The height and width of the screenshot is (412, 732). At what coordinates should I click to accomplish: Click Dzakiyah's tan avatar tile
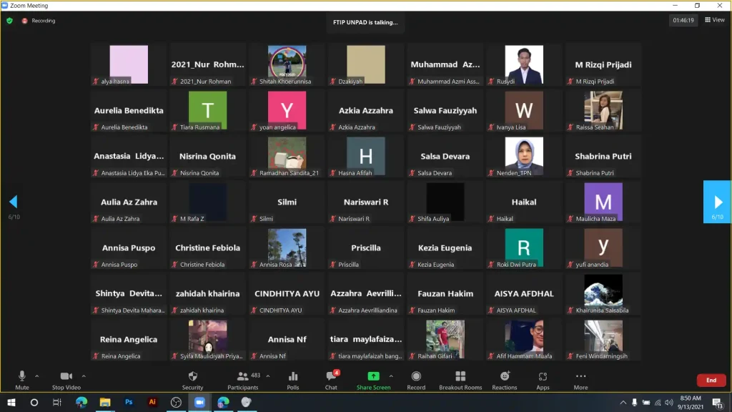tap(366, 64)
